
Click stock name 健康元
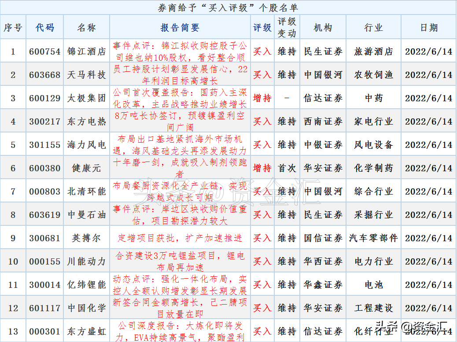(x=86, y=168)
